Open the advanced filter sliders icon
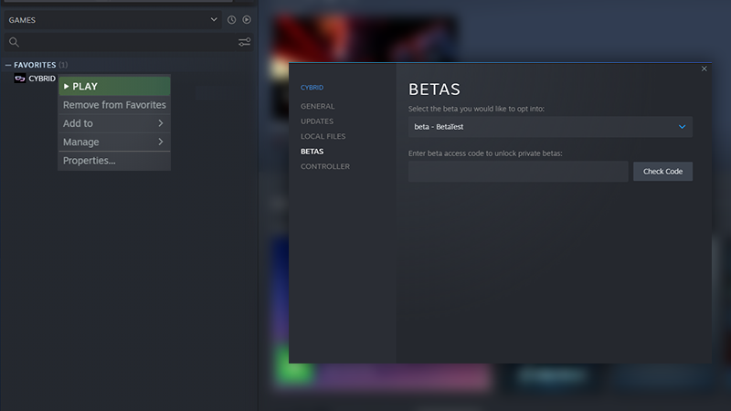 point(244,42)
